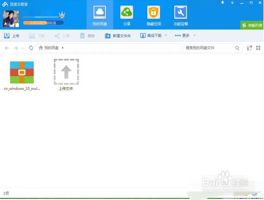Expand the breadcrumb arrow after 我的网盘

point(63,48)
